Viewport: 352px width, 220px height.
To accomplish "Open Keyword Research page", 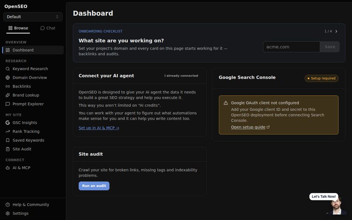I will [x=33, y=69].
